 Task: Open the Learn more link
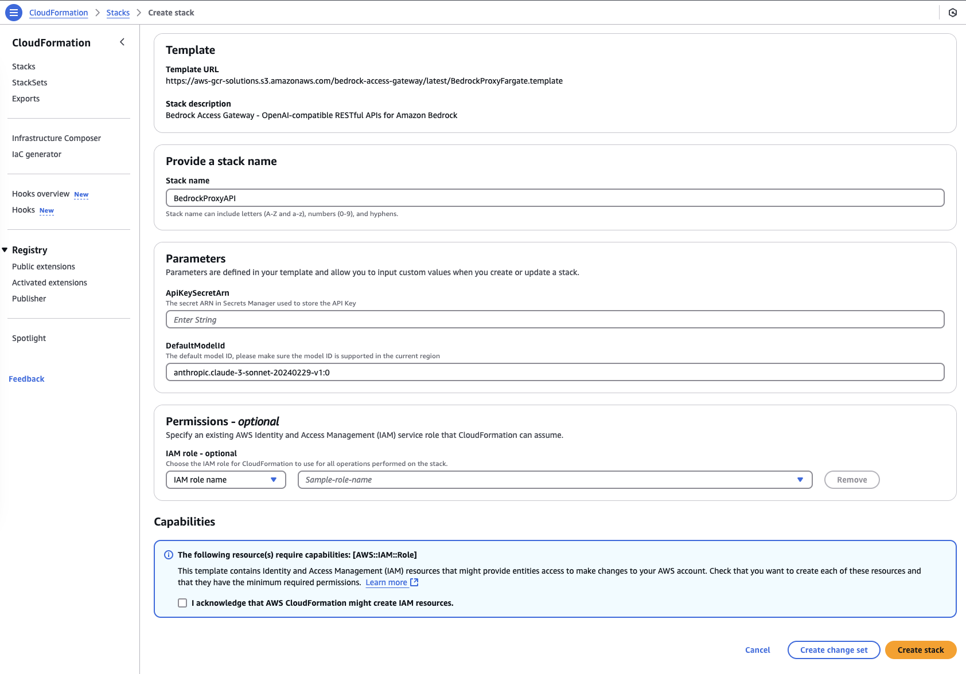click(x=386, y=582)
